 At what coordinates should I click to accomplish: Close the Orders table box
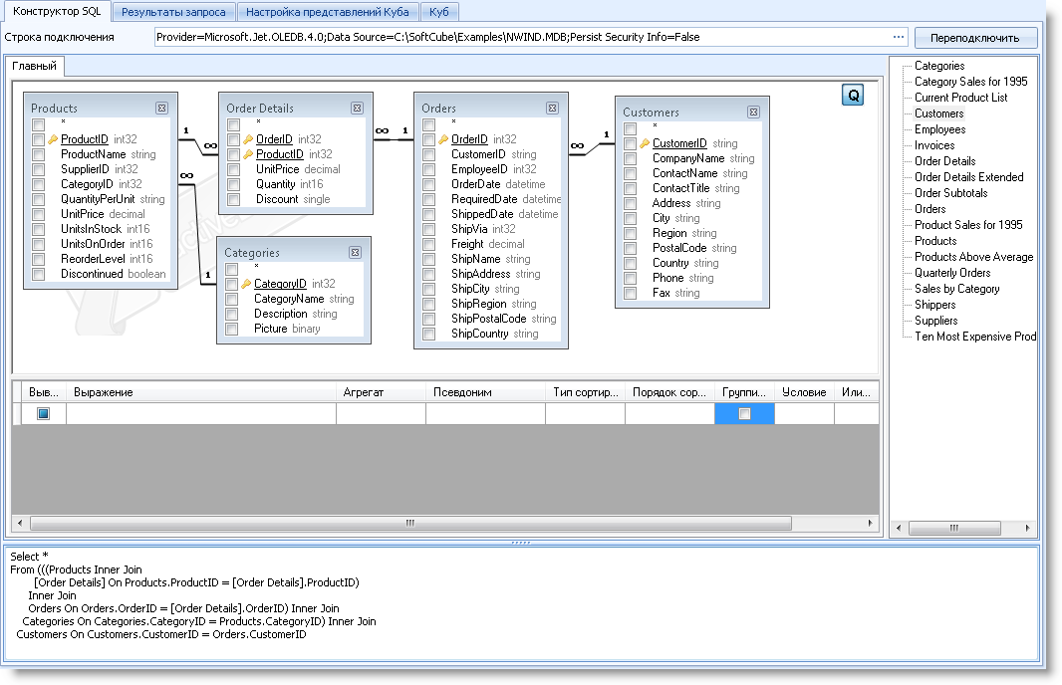pos(551,108)
